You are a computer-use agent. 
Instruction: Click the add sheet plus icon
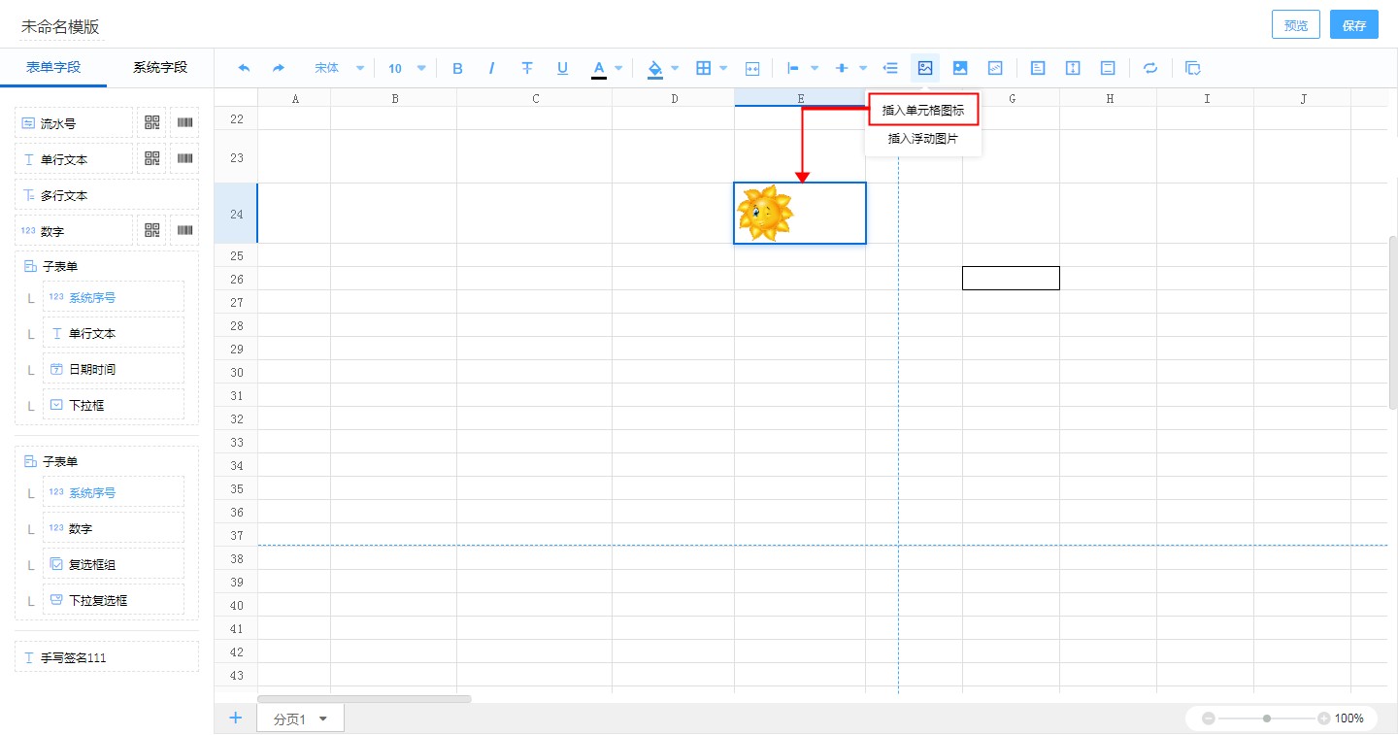(x=235, y=718)
